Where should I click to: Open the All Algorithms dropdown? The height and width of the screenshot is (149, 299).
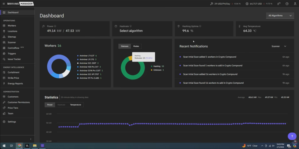coord(280,16)
